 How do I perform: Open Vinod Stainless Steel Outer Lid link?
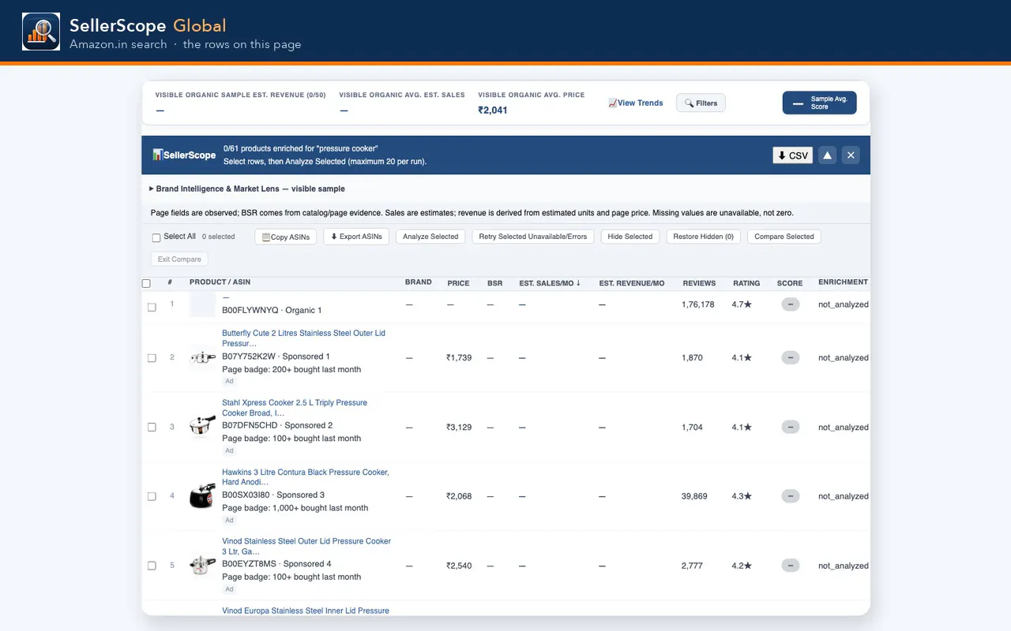point(306,547)
